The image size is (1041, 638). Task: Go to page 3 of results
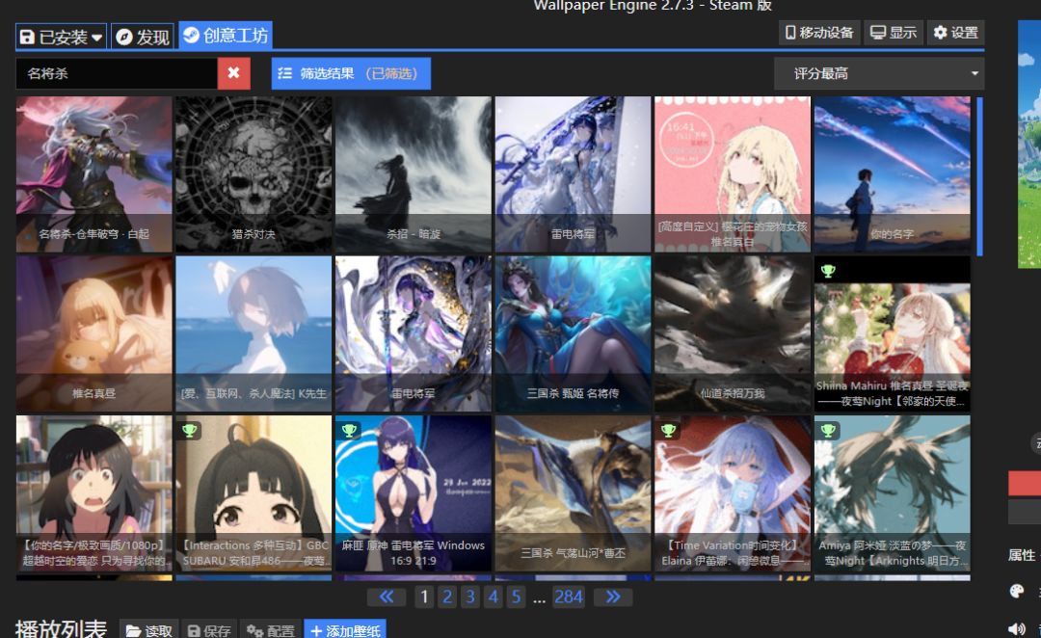point(470,597)
